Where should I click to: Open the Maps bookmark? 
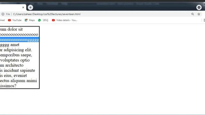pyautogui.click(x=30, y=20)
